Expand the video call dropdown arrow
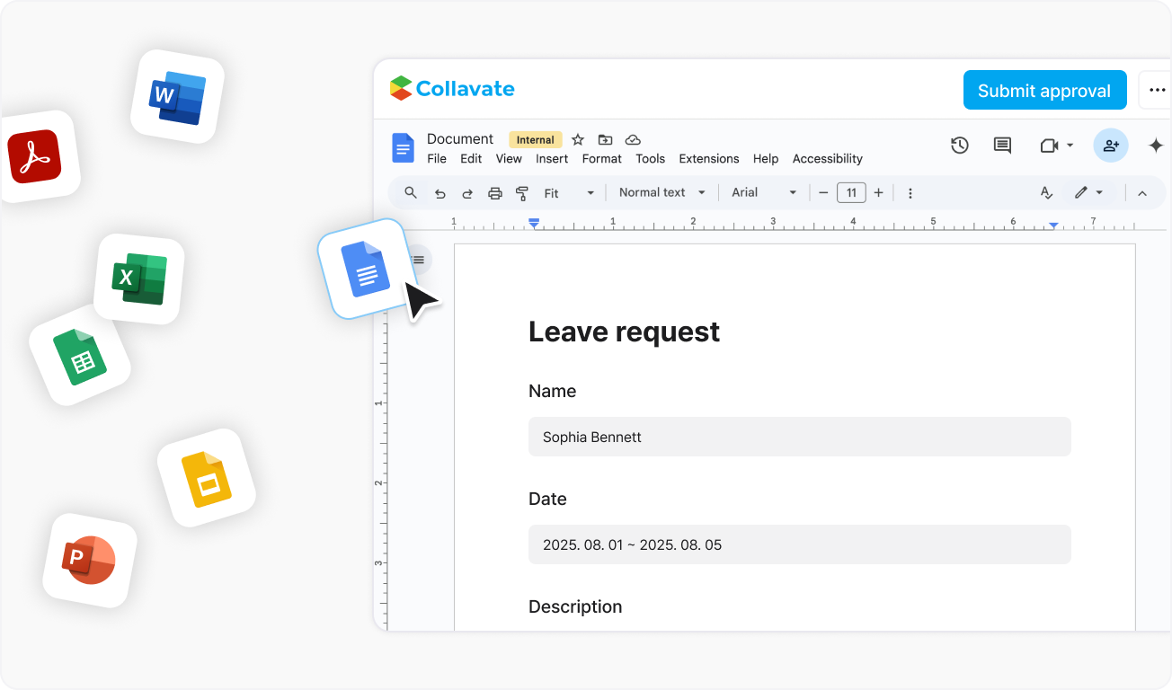This screenshot has width=1172, height=690. coord(1070,146)
